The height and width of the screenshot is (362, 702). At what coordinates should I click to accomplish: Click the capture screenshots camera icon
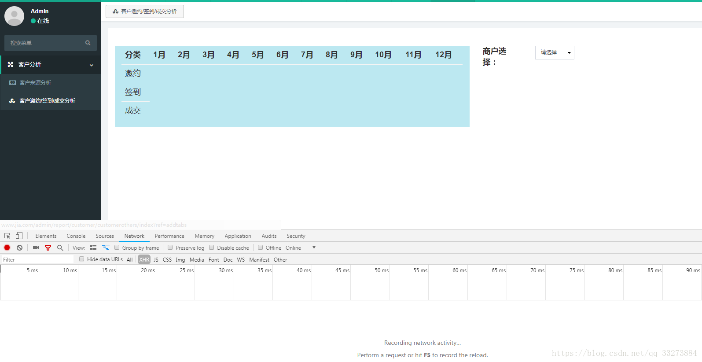click(x=36, y=247)
